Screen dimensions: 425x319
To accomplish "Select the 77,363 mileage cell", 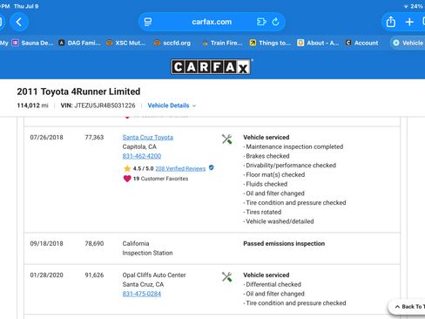I will (x=94, y=138).
